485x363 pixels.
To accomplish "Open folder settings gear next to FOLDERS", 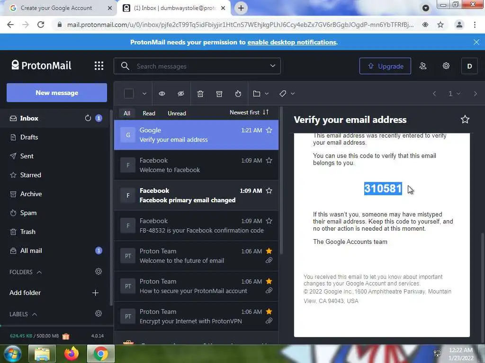I will pyautogui.click(x=99, y=272).
